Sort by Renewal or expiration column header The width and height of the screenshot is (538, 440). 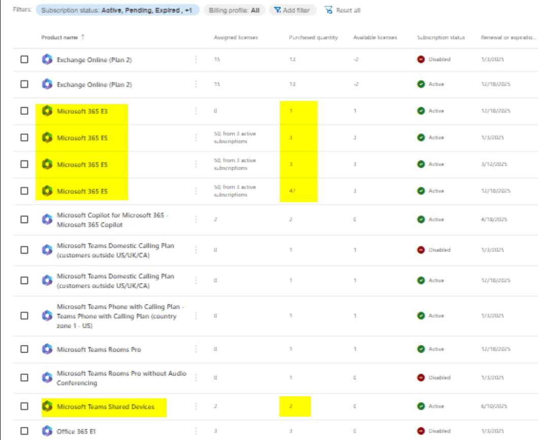508,38
